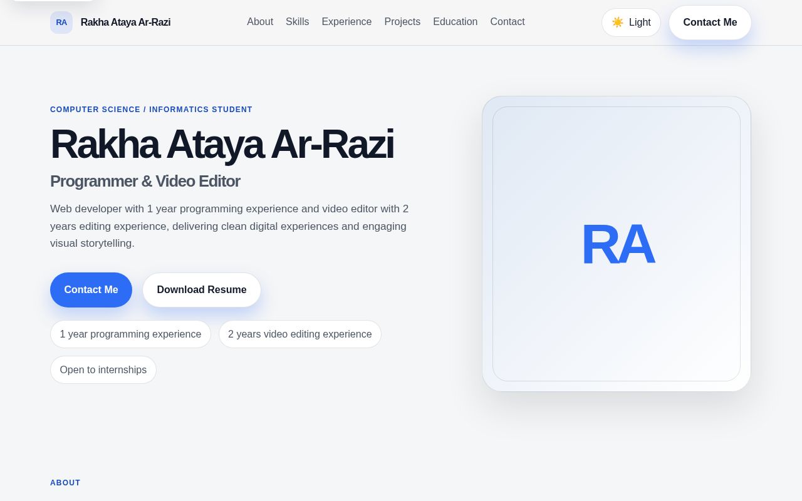This screenshot has width=802, height=501.
Task: Click the RA logo badge in header
Action: (x=61, y=23)
